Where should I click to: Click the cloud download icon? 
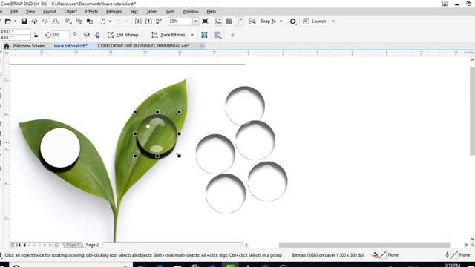[x=35, y=22]
